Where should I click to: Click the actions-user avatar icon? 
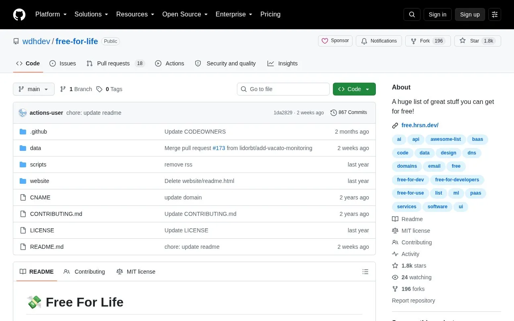pos(22,113)
